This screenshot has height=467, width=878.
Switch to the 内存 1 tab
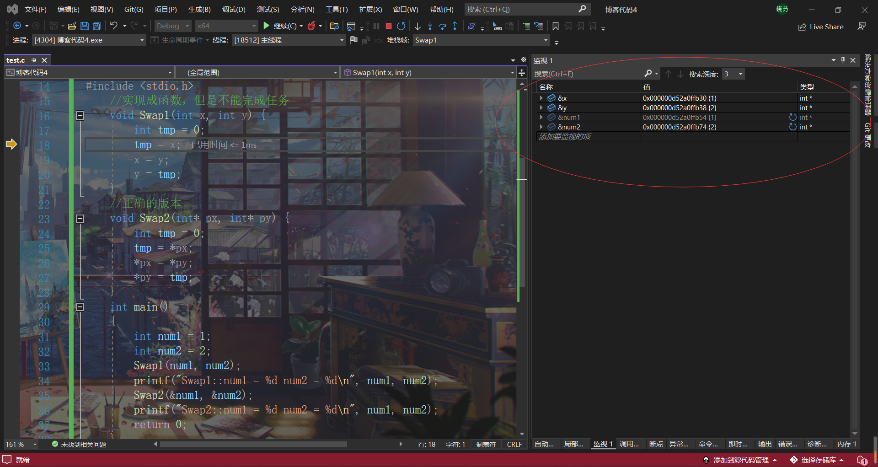click(x=846, y=444)
